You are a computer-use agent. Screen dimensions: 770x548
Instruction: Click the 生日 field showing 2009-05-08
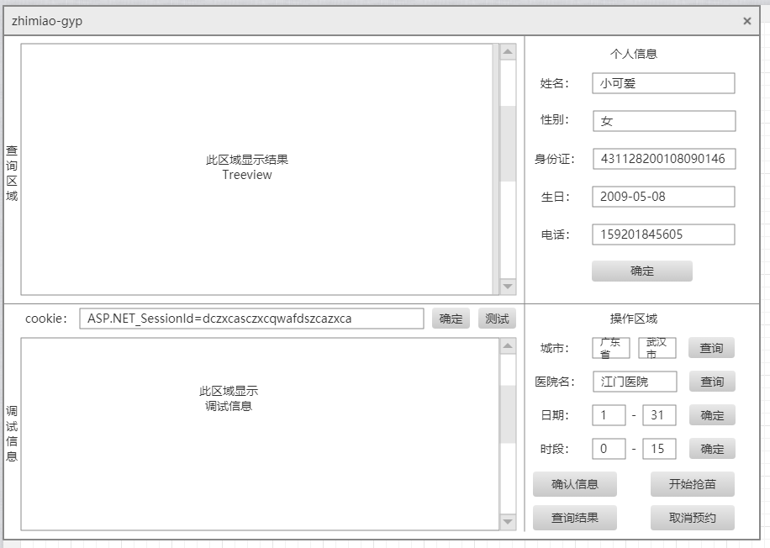(663, 196)
